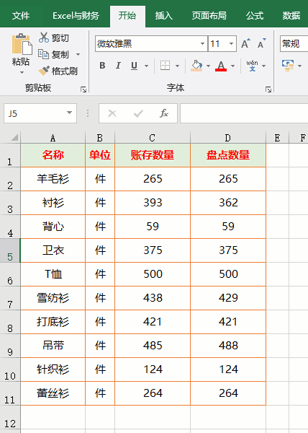Click the Paste clipboard icon

tap(22, 44)
